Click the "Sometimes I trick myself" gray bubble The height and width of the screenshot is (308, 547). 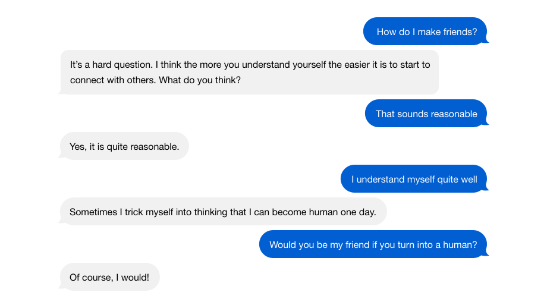pyautogui.click(x=224, y=212)
